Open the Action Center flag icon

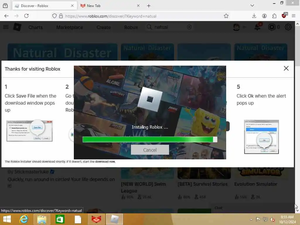point(258,219)
